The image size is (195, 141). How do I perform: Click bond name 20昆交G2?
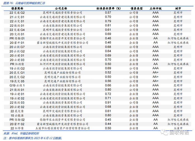pos(17,77)
